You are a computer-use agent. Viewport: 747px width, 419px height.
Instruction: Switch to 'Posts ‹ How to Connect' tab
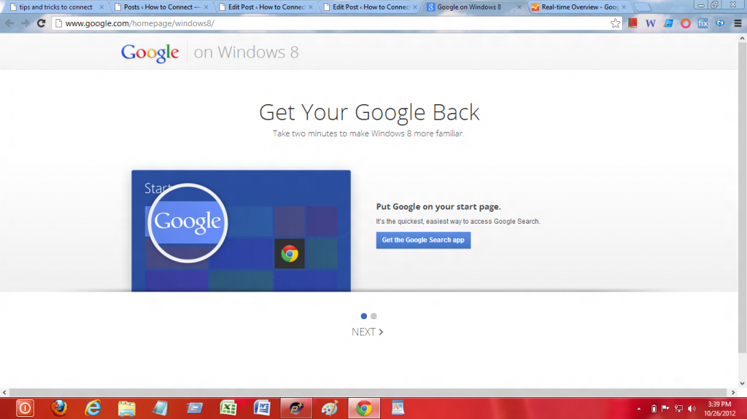point(160,7)
